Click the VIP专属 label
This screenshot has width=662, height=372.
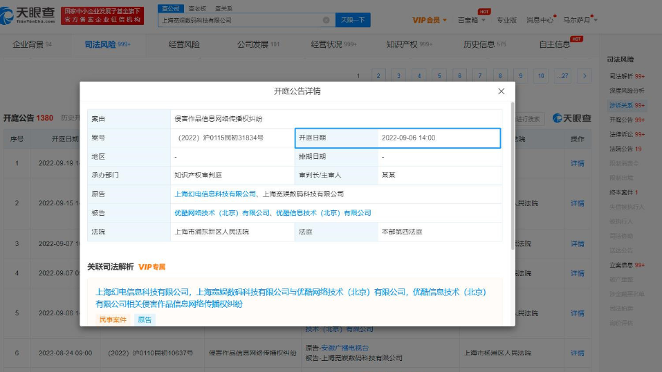click(152, 267)
